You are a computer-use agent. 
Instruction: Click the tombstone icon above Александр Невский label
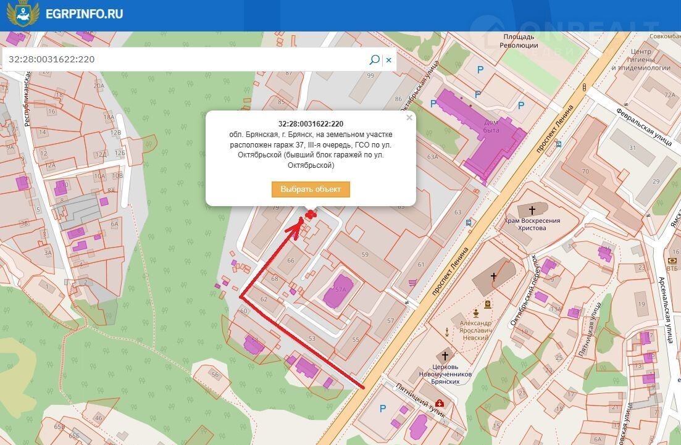click(488, 304)
